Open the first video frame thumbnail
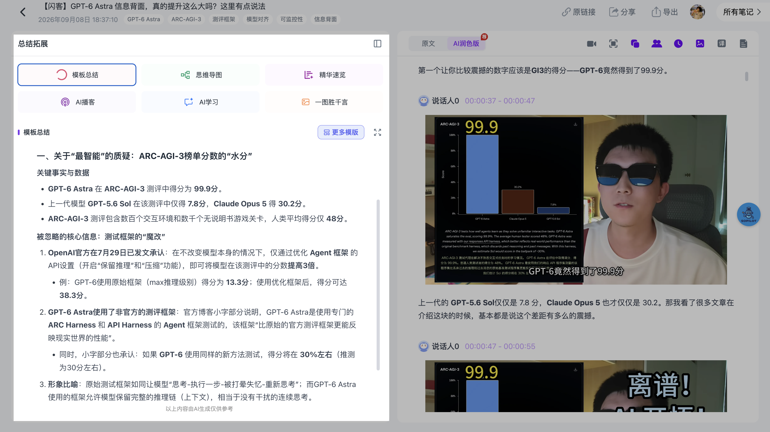The height and width of the screenshot is (432, 770). pyautogui.click(x=576, y=200)
